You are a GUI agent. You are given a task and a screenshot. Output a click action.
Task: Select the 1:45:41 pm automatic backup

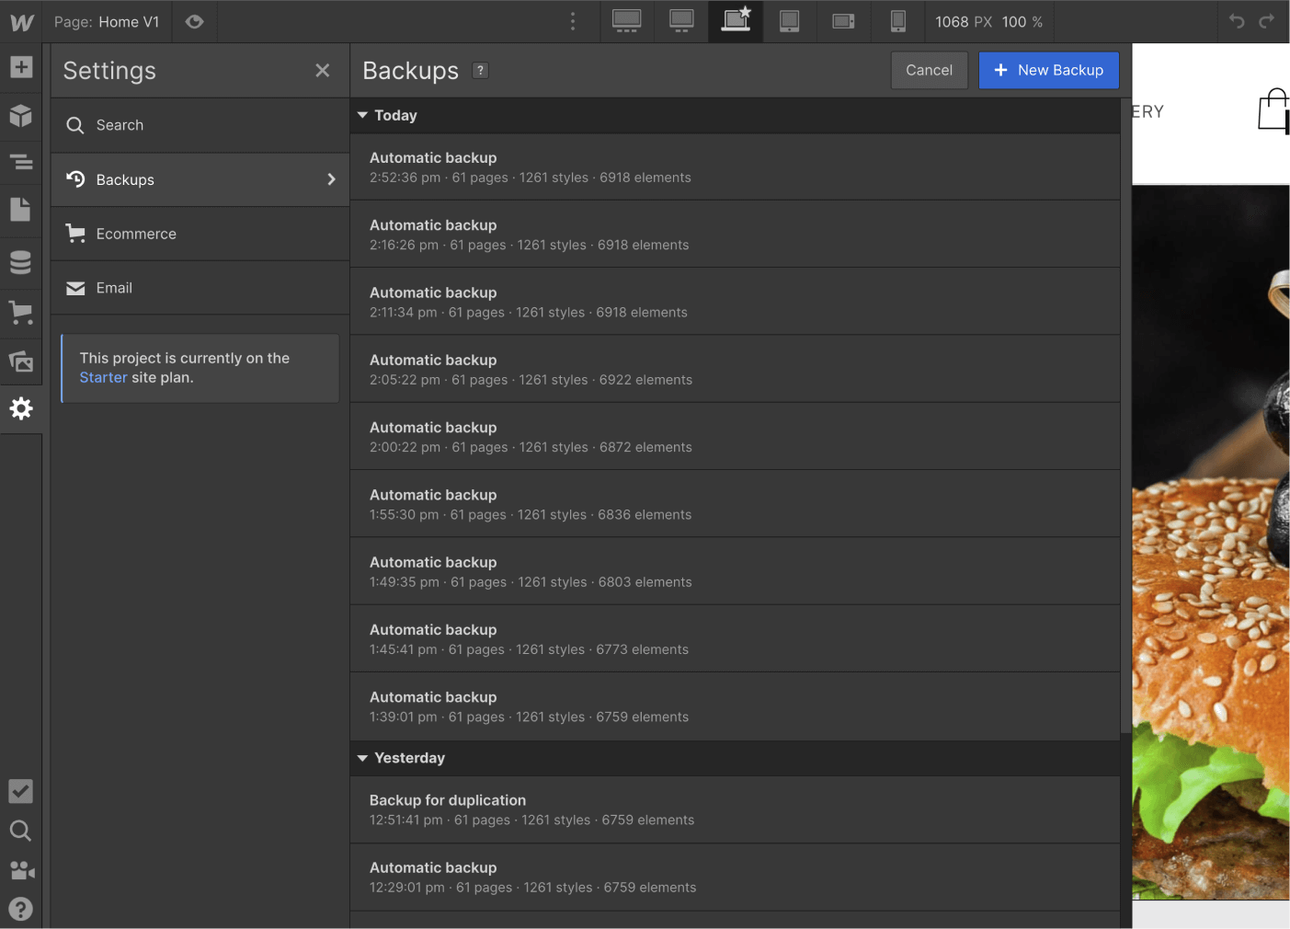coord(735,639)
